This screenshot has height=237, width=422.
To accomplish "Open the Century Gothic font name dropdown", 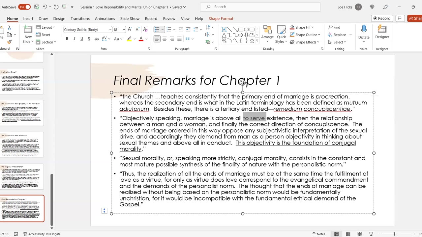I will tap(110, 30).
